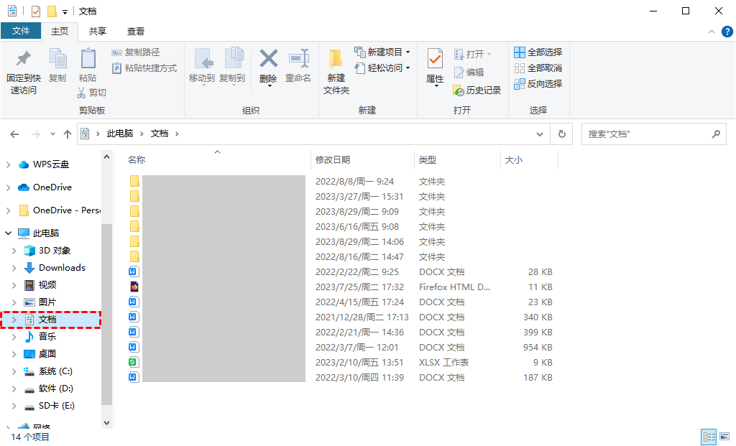Click the 打开 button in ribbon
The width and height of the screenshot is (736, 446).
point(473,55)
